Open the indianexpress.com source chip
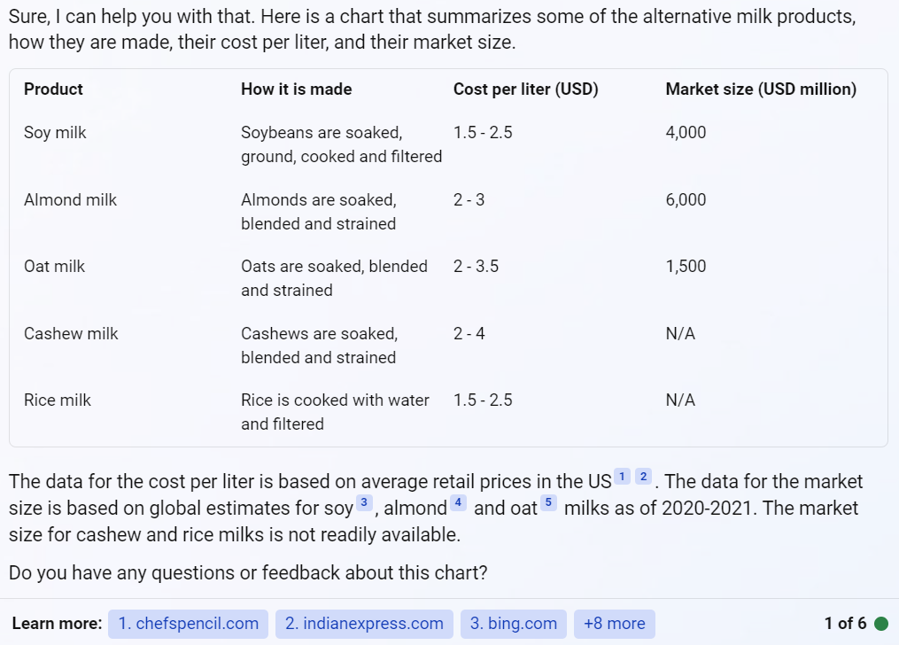Image resolution: width=899 pixels, height=645 pixels. pyautogui.click(x=364, y=624)
